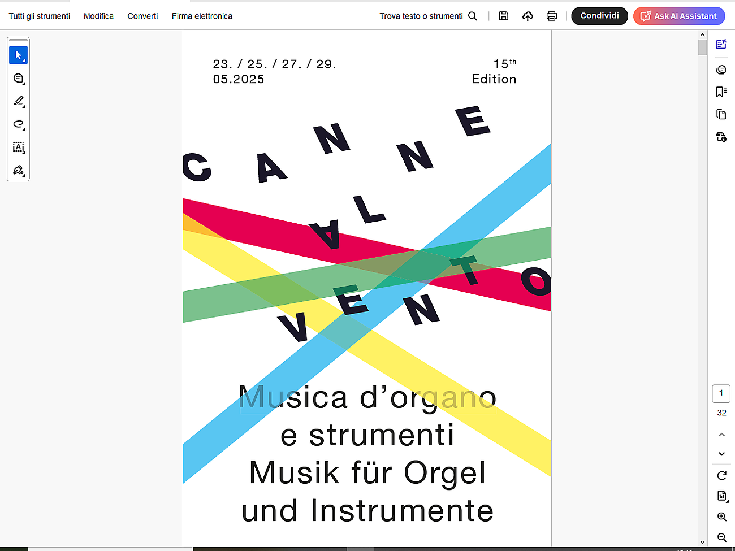
Task: Pick the freehand draw tool
Action: tap(18, 124)
